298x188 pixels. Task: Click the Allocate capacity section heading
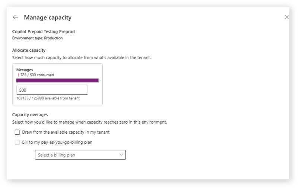pos(29,50)
